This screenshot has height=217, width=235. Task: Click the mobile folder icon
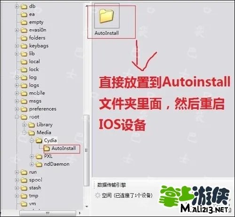[24, 93]
